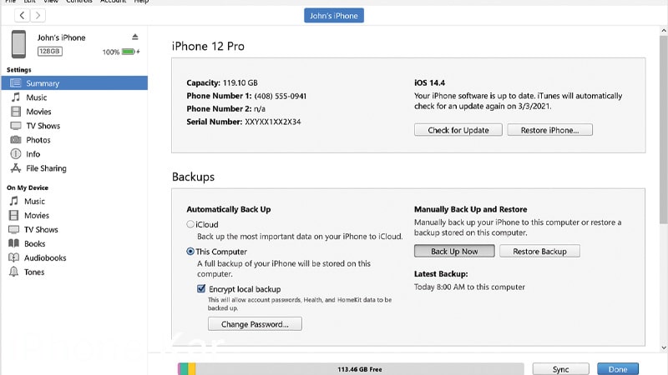The width and height of the screenshot is (668, 375).
Task: Click the On My Device TV Shows icon
Action: 14,230
